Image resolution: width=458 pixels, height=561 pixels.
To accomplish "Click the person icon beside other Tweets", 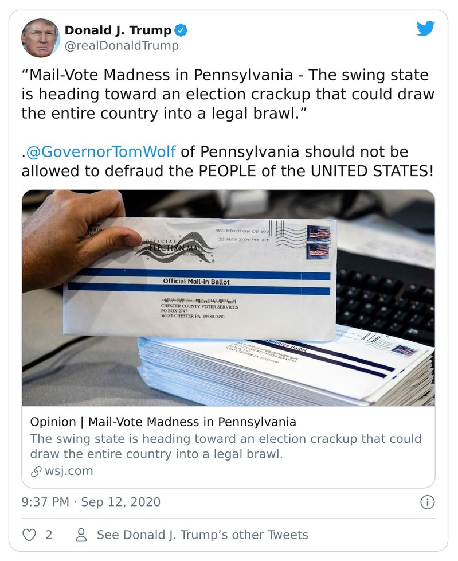I will 81,535.
